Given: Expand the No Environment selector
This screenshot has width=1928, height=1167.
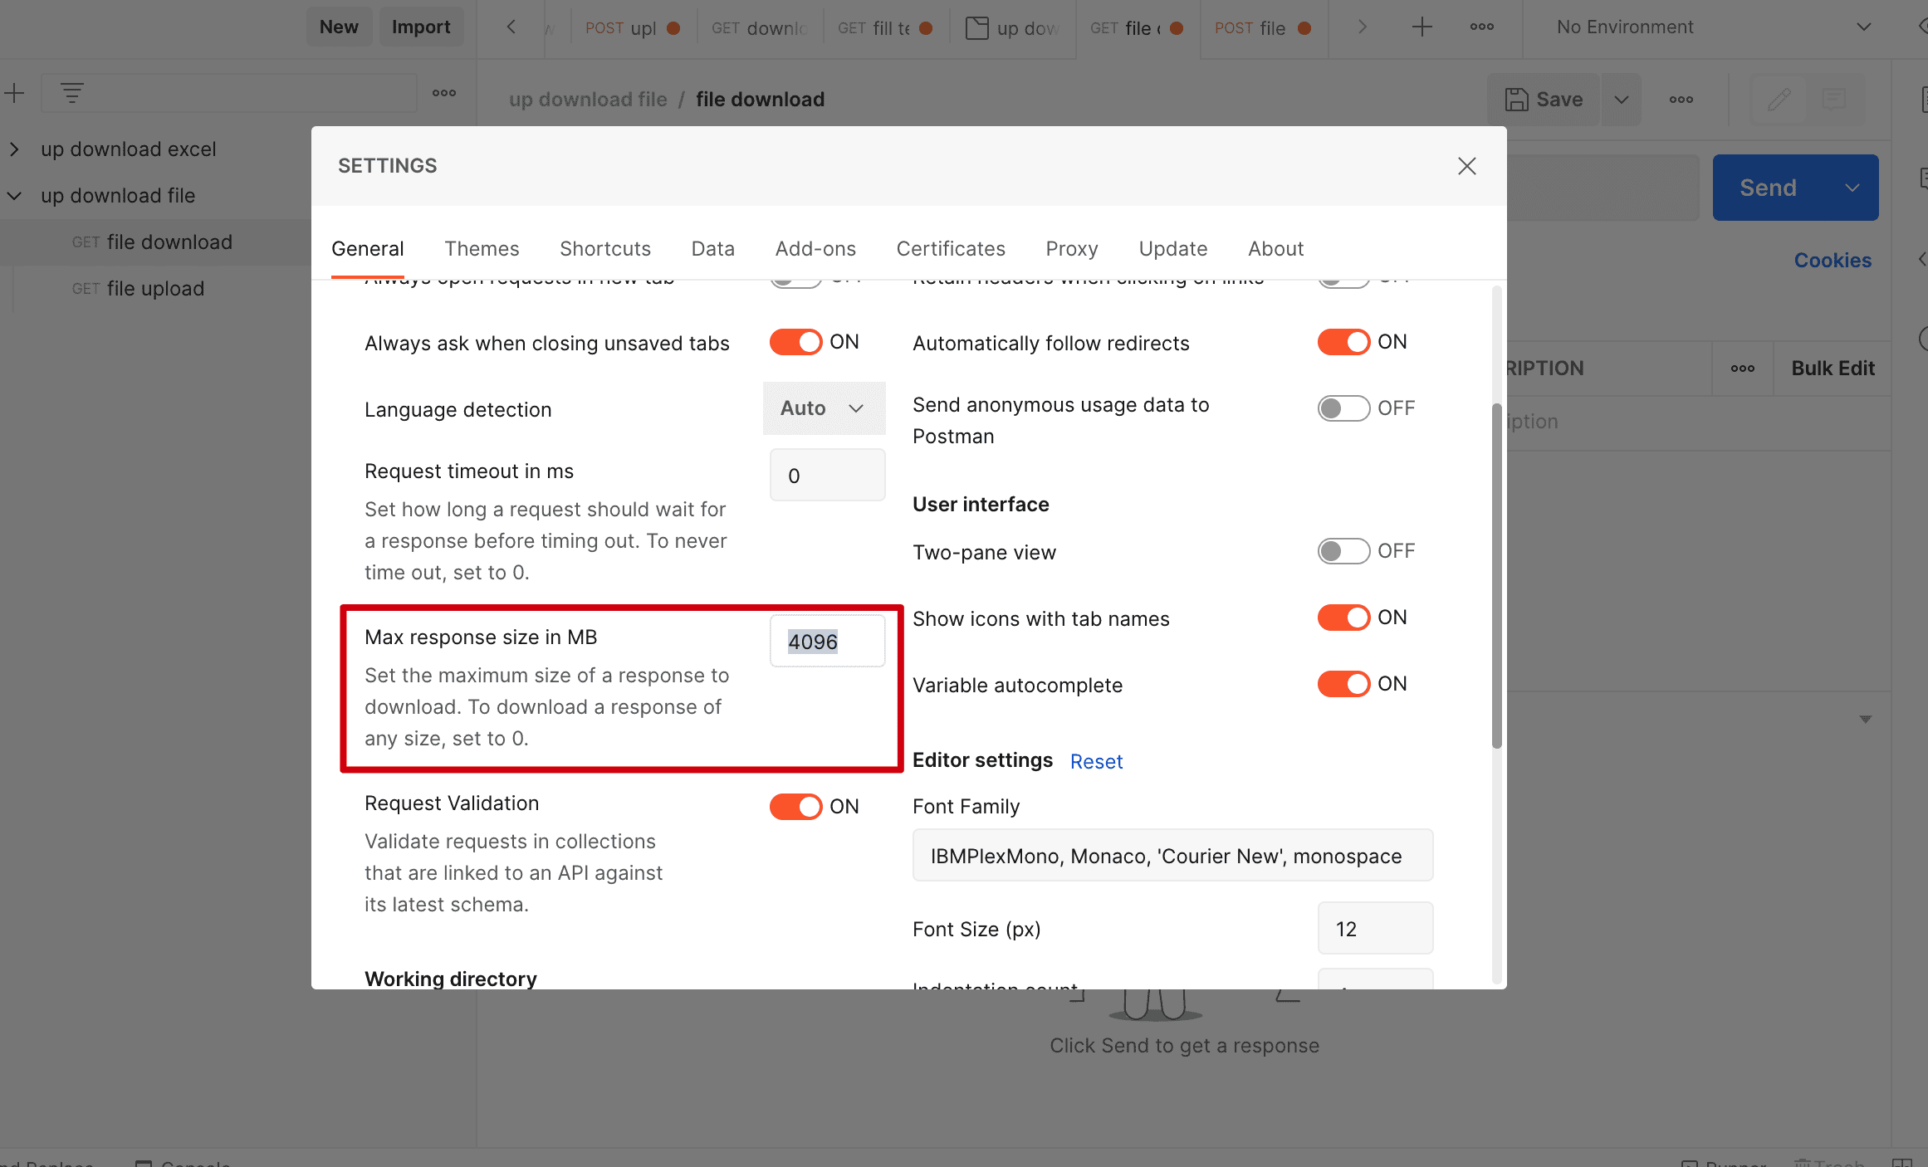Looking at the screenshot, I should point(1863,27).
